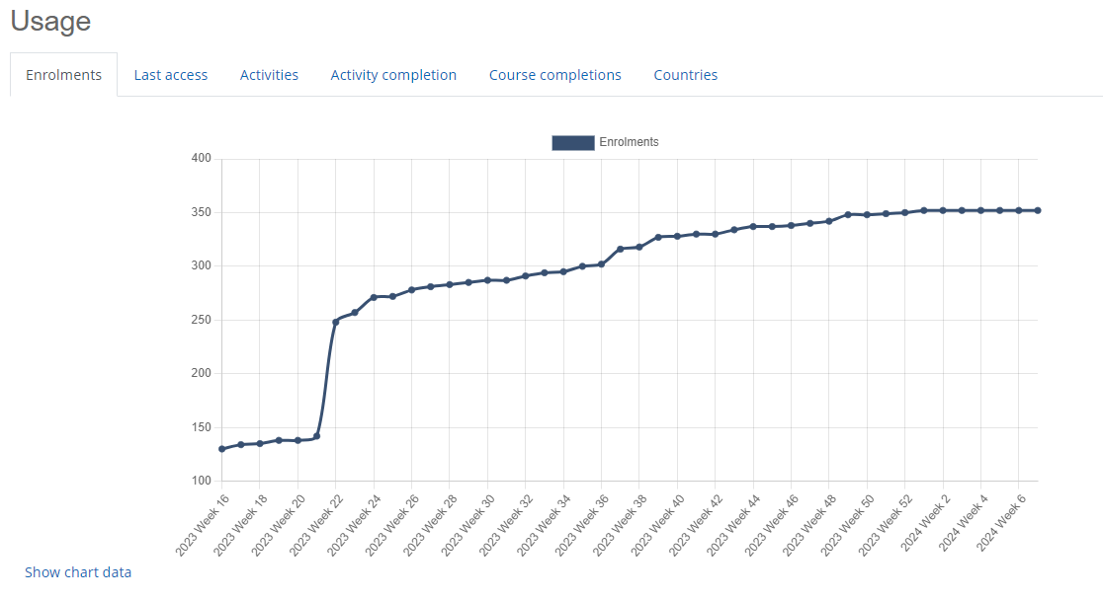Click the data point at 2023 Week 22

pyautogui.click(x=336, y=322)
